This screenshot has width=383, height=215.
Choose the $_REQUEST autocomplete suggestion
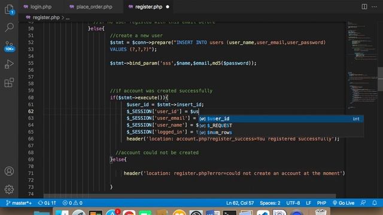pyautogui.click(x=281, y=125)
